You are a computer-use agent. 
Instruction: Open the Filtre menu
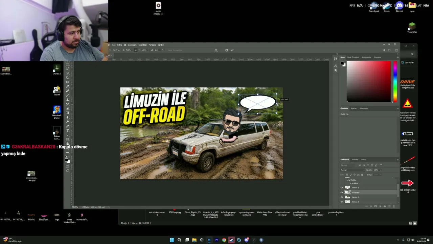point(119,45)
